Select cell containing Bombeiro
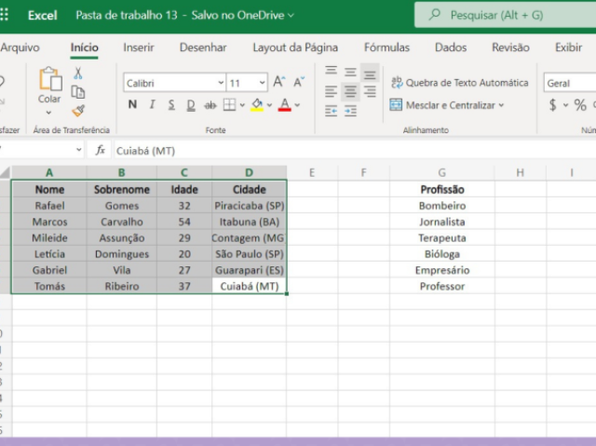The height and width of the screenshot is (446, 596). (442, 206)
